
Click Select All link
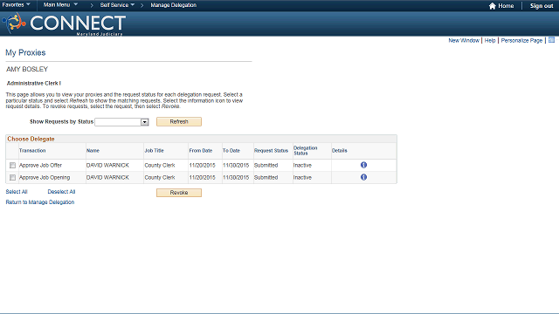click(x=17, y=192)
